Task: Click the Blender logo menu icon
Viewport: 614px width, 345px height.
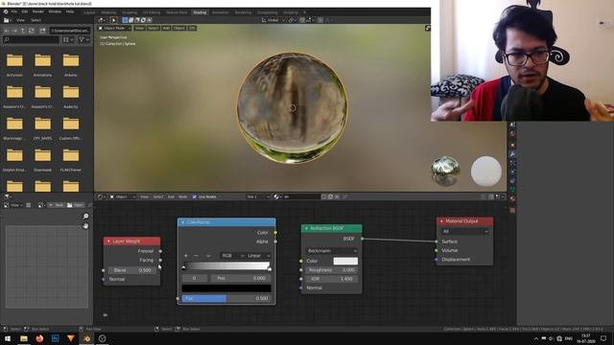Action: coord(6,11)
